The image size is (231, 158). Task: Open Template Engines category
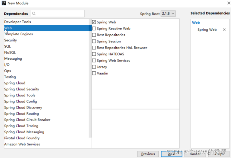tap(46, 34)
